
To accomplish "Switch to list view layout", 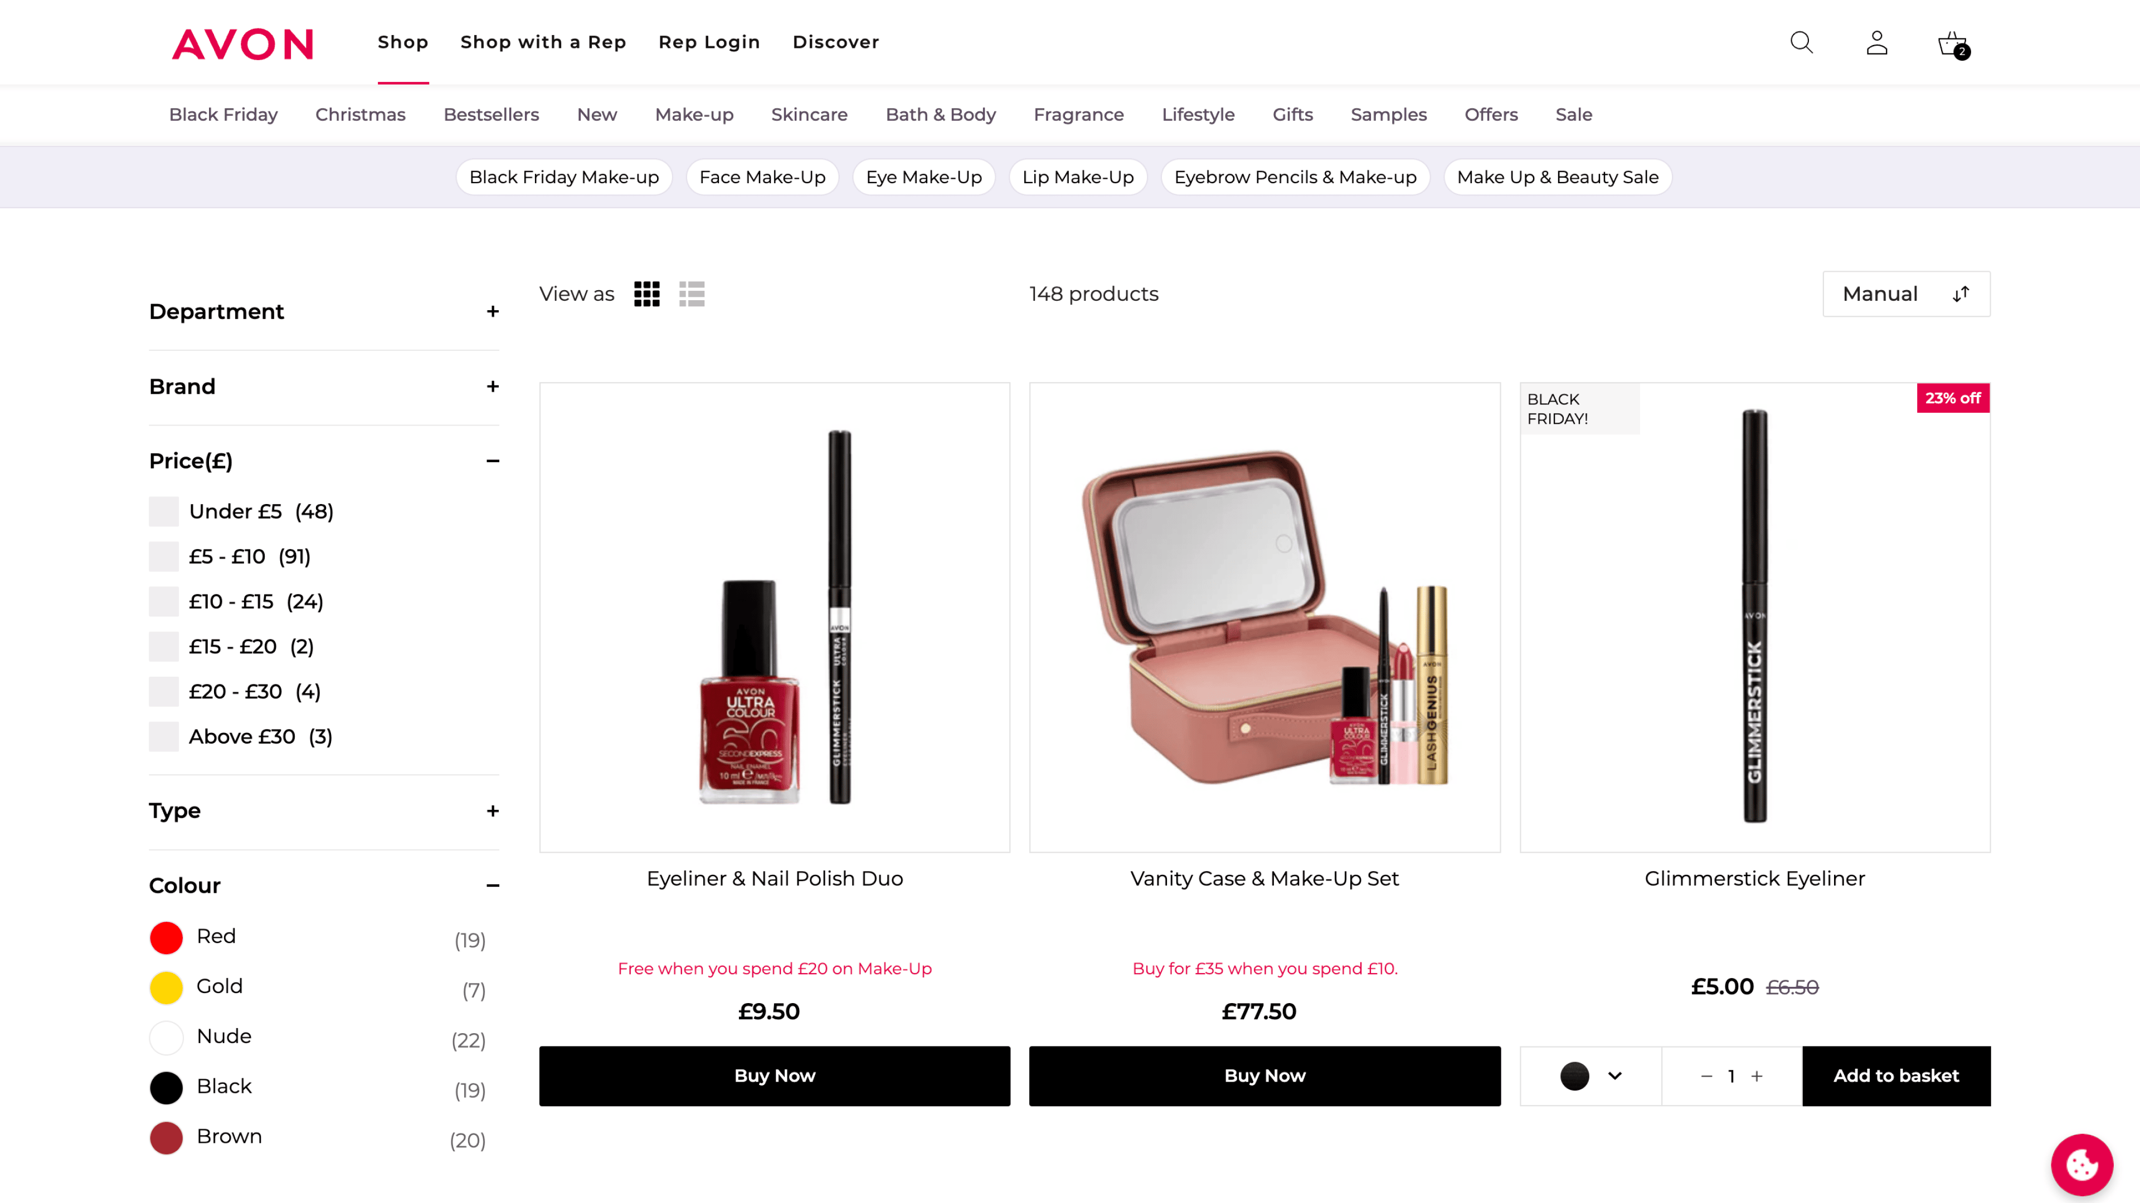I will (x=692, y=292).
